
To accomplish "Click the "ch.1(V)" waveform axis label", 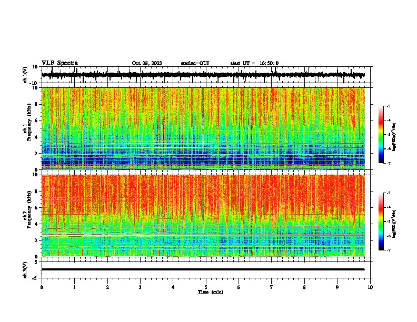I will point(25,75).
